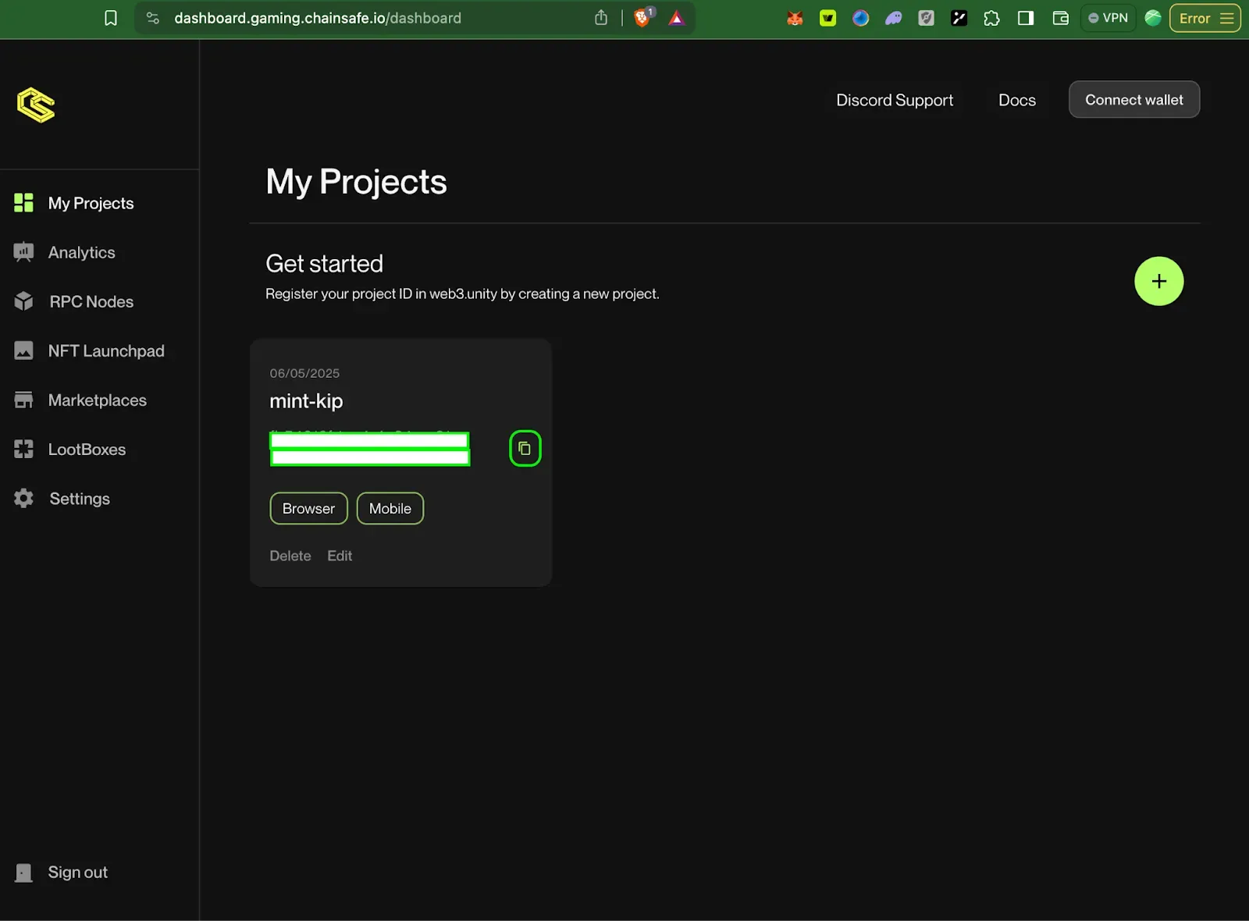Click the share icon in address bar
Screen dimensions: 1249x921
[600, 18]
